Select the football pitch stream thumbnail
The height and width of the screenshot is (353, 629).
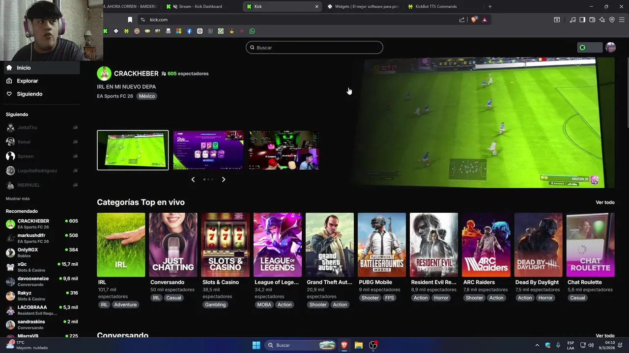coord(133,150)
